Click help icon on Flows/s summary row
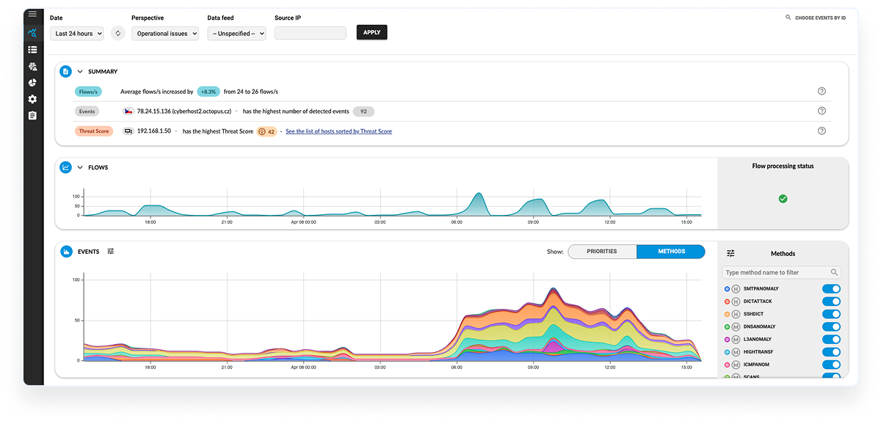The width and height of the screenshot is (881, 424). coord(822,92)
